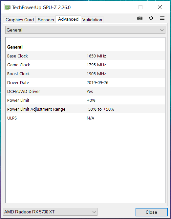Select the Base Clock row

click(85, 56)
